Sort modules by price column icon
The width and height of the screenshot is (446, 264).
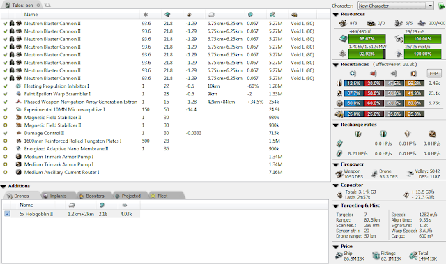click(272, 15)
